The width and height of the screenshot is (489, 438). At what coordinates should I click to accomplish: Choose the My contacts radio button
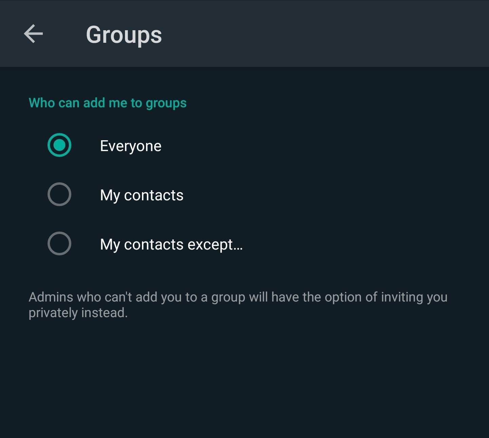(x=59, y=195)
